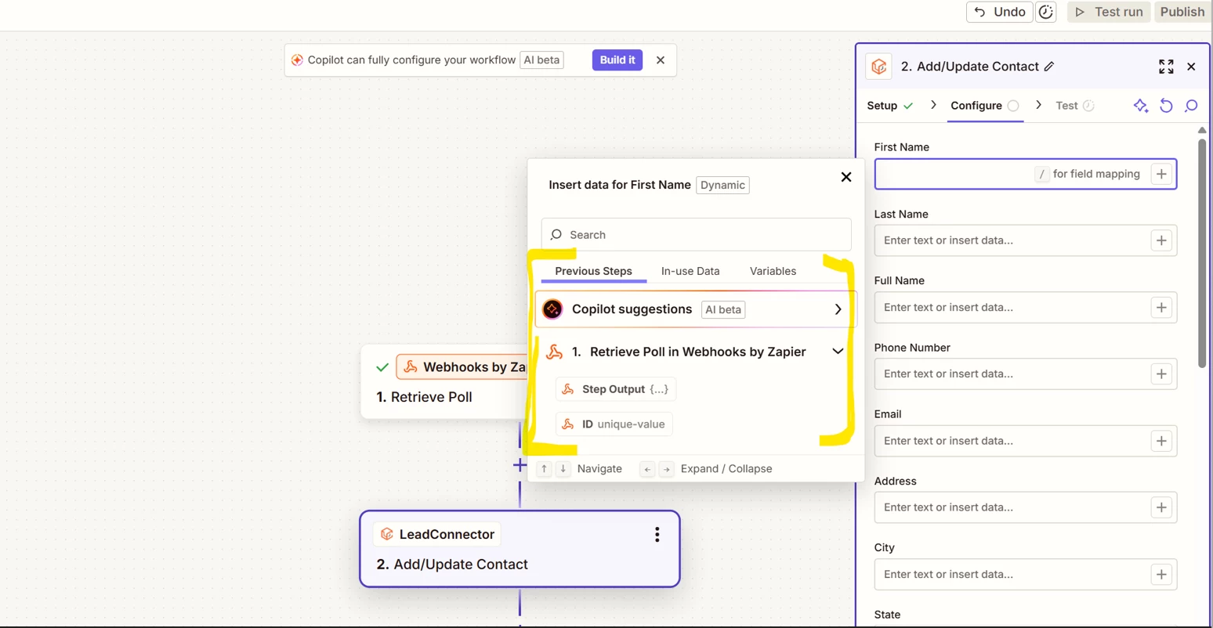This screenshot has width=1213, height=628.
Task: Click plus button on Address field
Action: (1161, 507)
